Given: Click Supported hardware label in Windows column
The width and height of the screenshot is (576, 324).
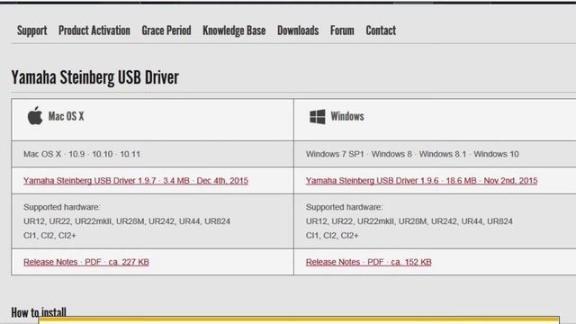Looking at the screenshot, I should point(344,207).
